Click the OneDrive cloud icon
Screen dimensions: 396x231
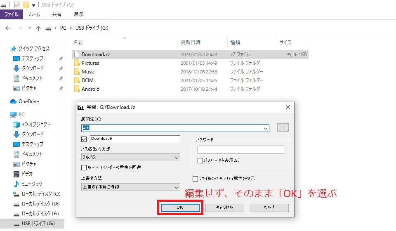coord(13,101)
